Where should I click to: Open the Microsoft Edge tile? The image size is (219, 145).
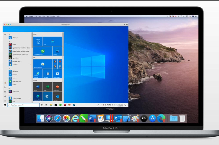tap(38, 96)
